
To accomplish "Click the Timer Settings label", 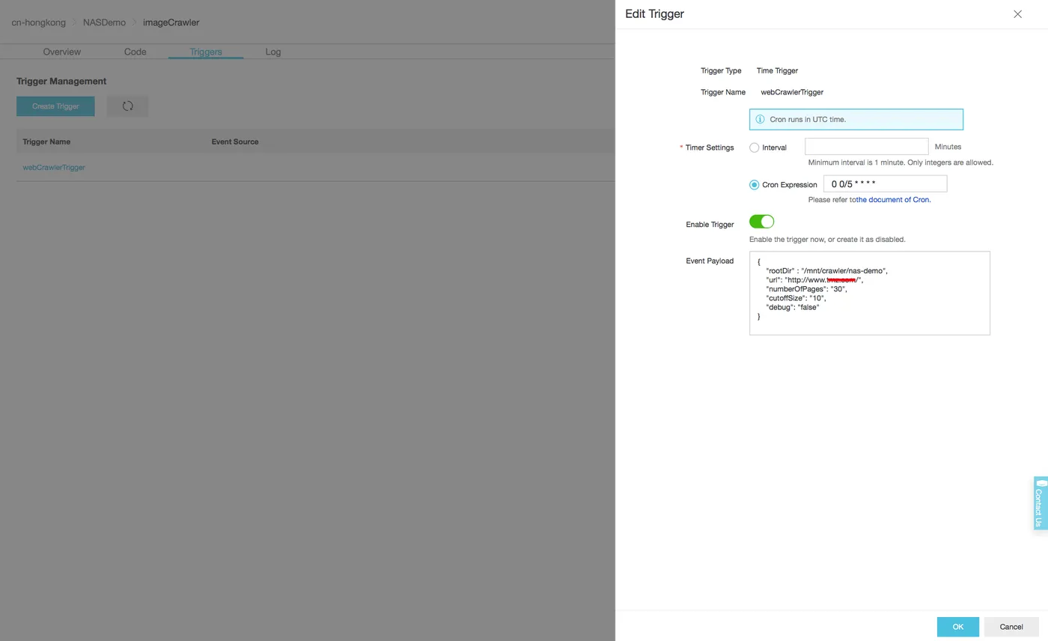I will (x=709, y=148).
